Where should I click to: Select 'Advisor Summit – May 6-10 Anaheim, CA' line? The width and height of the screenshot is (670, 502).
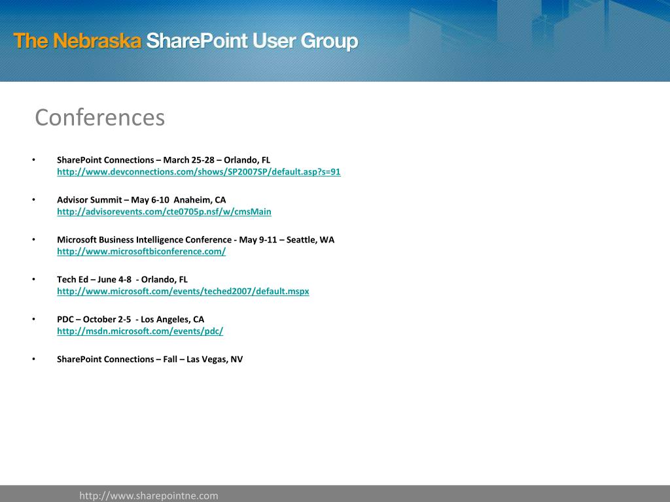141,200
